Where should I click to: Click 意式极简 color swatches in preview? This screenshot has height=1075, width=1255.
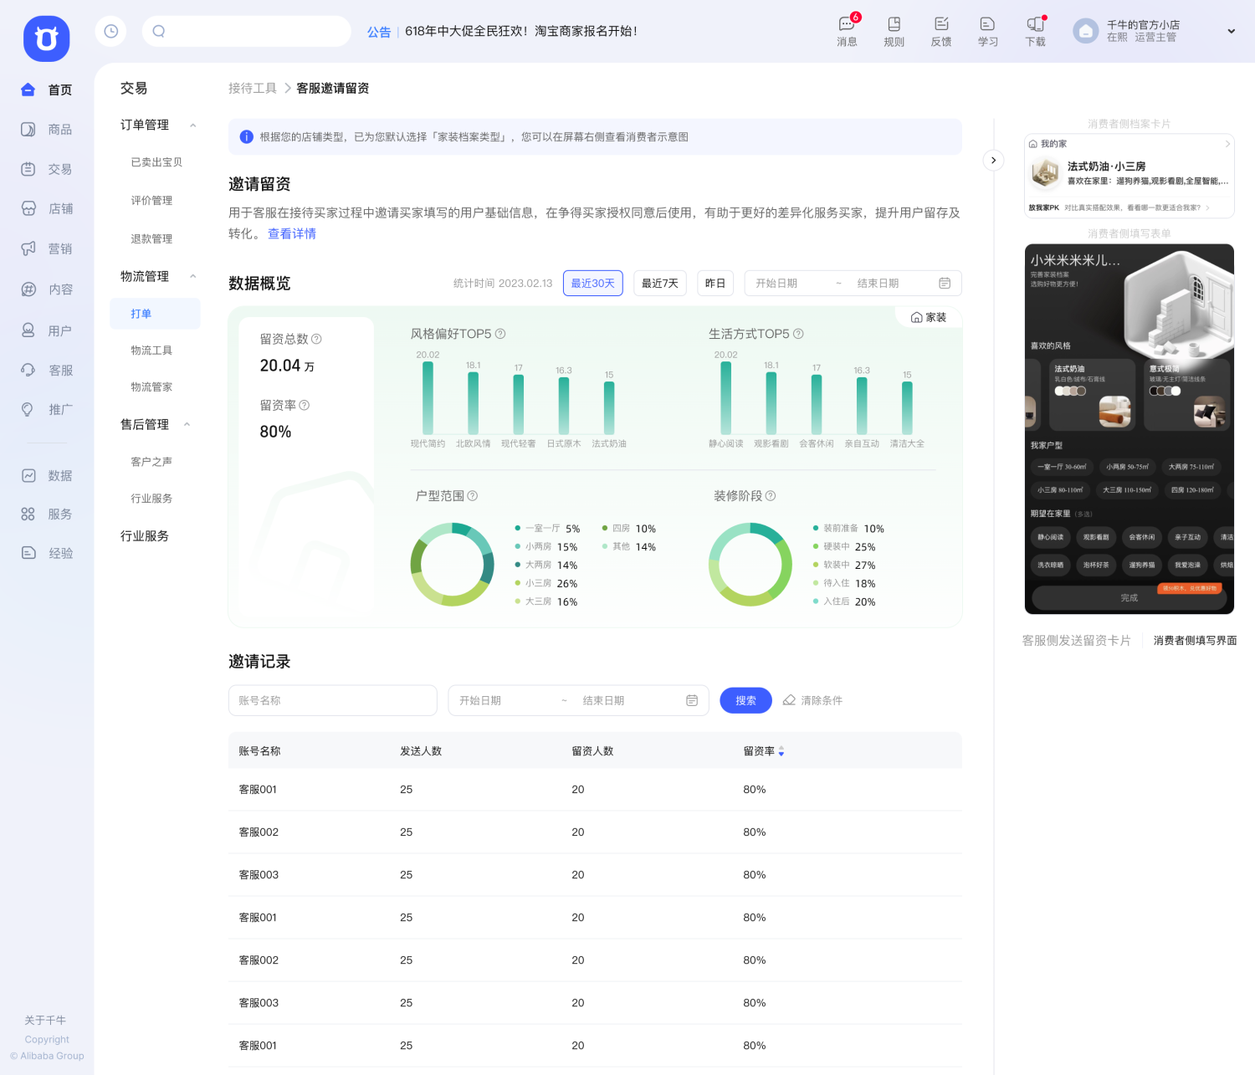1165,391
